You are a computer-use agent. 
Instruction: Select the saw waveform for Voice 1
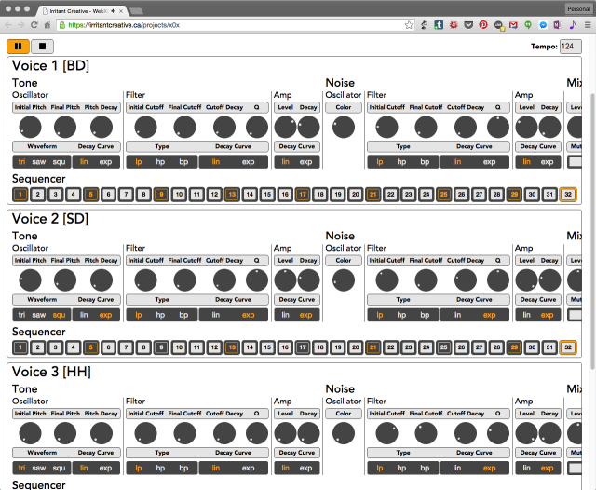tap(39, 162)
